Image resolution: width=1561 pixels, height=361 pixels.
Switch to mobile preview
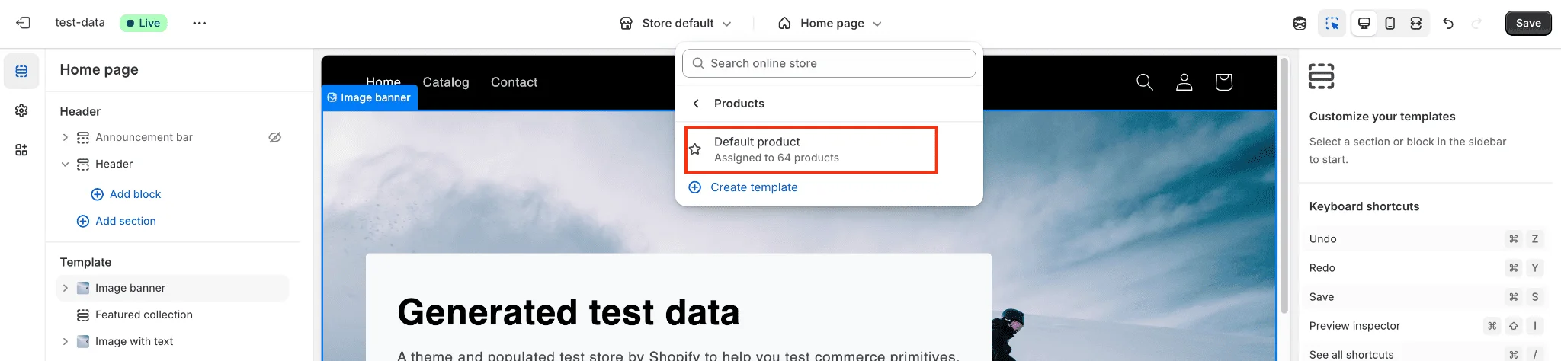click(1390, 24)
